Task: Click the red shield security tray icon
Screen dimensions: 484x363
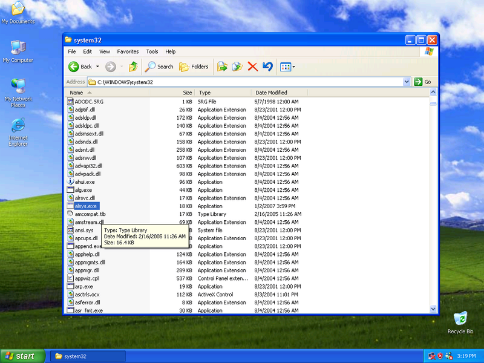Action: click(440, 356)
